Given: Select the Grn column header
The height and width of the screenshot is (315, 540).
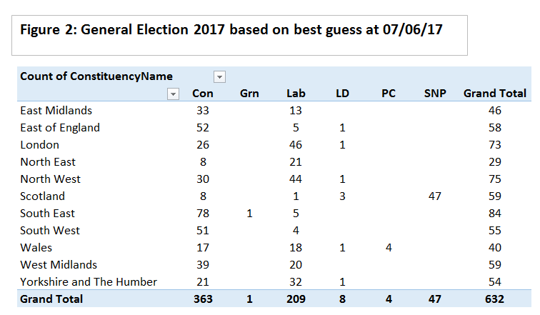Looking at the screenshot, I should 249,94.
